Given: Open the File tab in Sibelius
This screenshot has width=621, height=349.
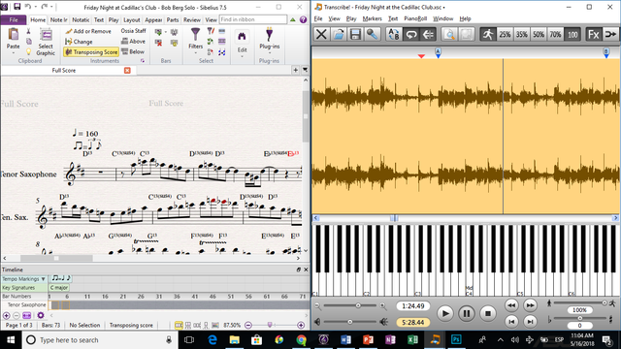Looking at the screenshot, I should point(14,19).
